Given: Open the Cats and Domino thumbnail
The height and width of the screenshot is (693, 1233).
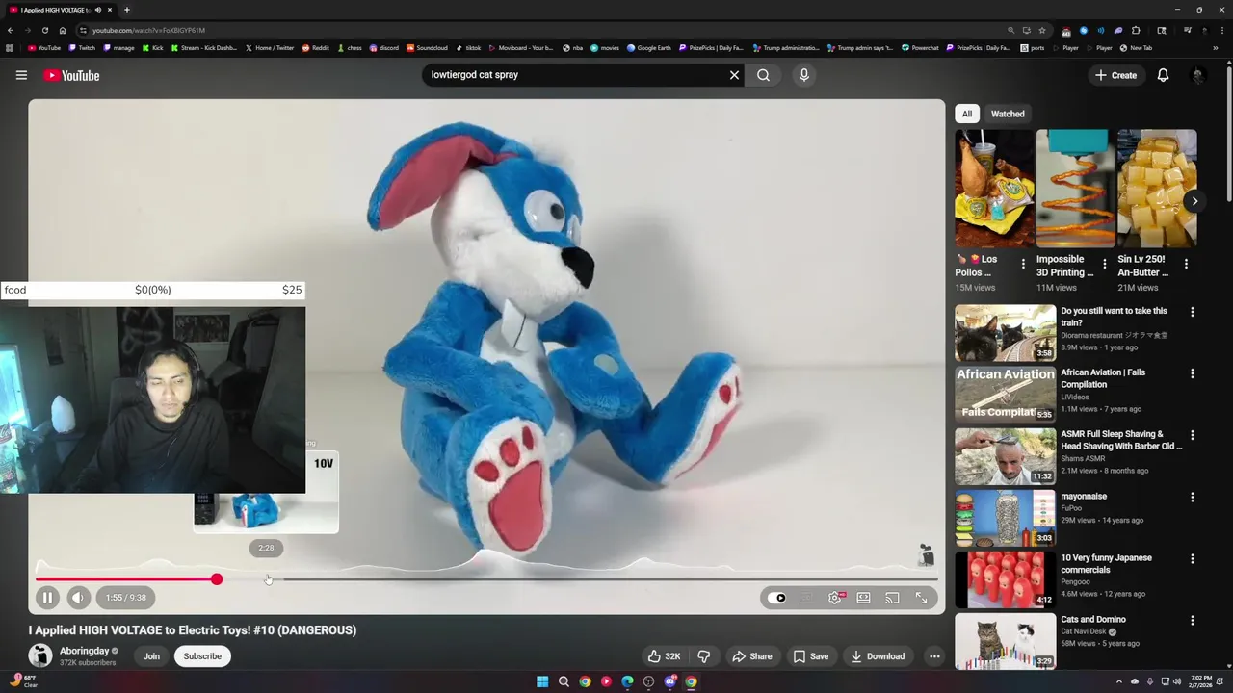Looking at the screenshot, I should pyautogui.click(x=1005, y=640).
